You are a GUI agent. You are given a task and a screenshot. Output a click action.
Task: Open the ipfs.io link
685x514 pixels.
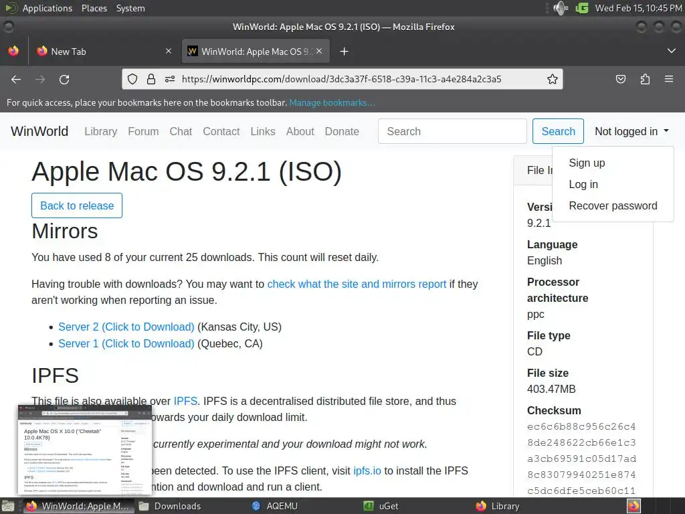pyautogui.click(x=367, y=470)
